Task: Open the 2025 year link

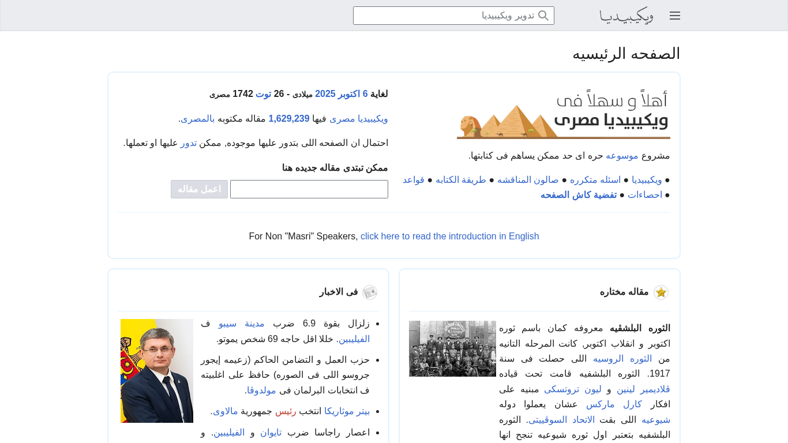Action: 325,94
